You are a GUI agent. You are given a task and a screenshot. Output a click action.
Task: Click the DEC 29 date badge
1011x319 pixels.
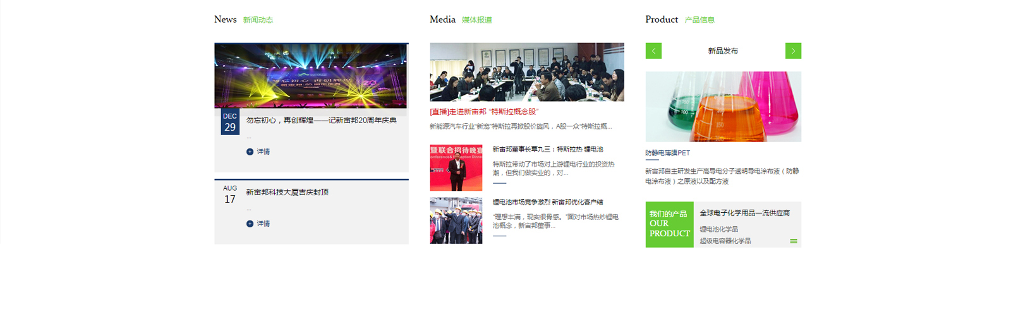coord(230,123)
